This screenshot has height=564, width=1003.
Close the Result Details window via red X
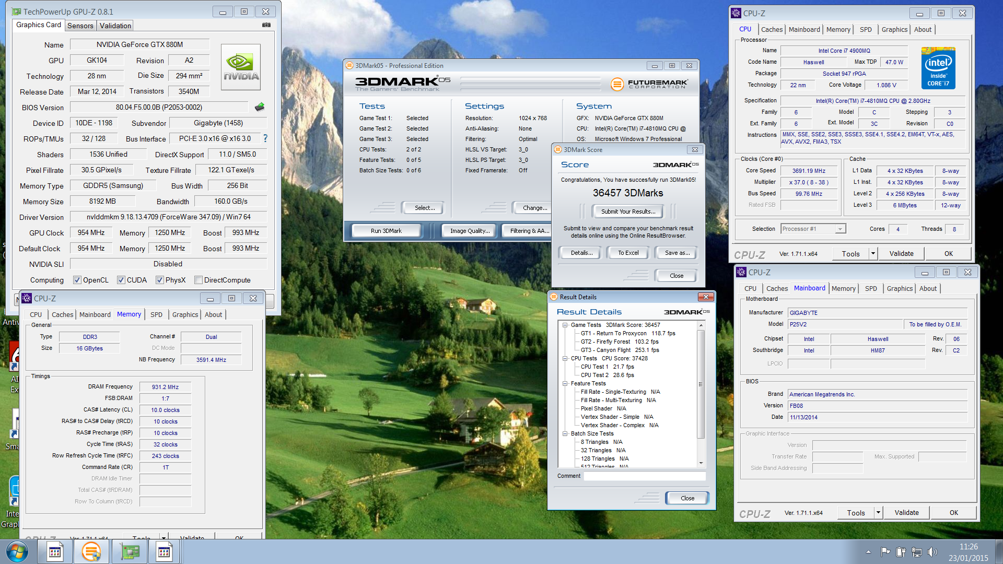coord(706,297)
